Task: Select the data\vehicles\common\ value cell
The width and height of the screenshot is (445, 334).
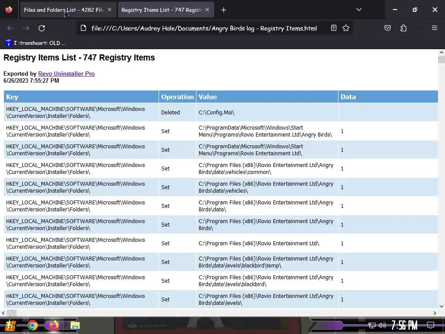Action: [x=267, y=169]
